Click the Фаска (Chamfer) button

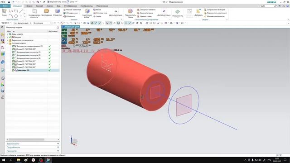(x=97, y=10)
